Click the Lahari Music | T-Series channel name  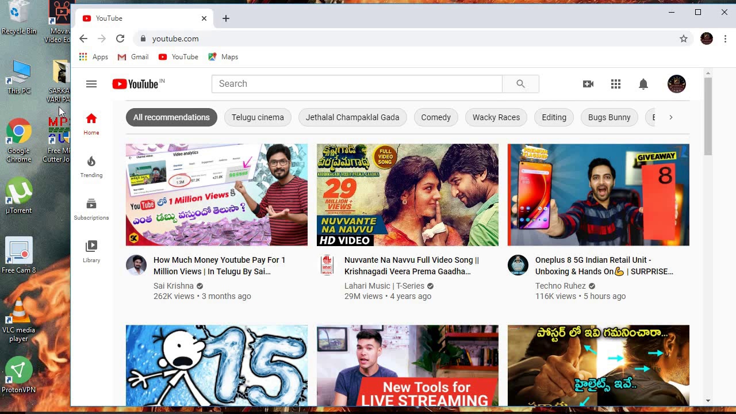point(384,286)
